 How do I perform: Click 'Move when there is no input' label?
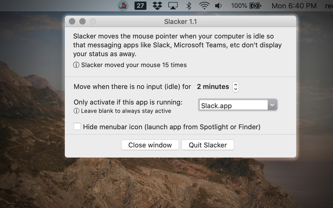[x=132, y=87]
